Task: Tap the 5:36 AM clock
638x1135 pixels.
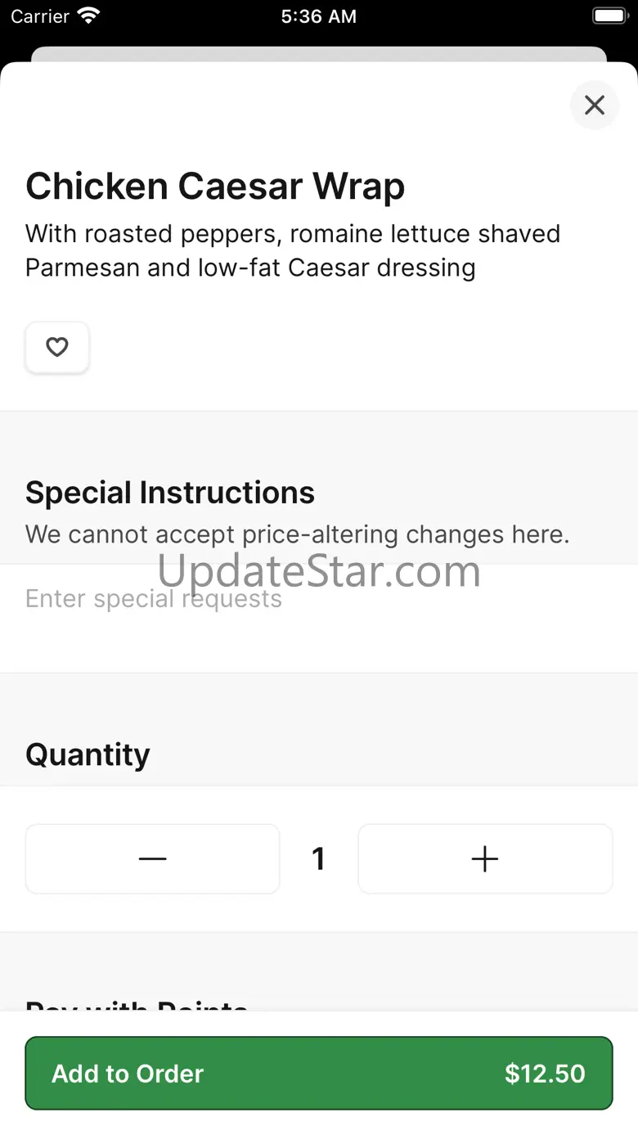Action: 318,16
